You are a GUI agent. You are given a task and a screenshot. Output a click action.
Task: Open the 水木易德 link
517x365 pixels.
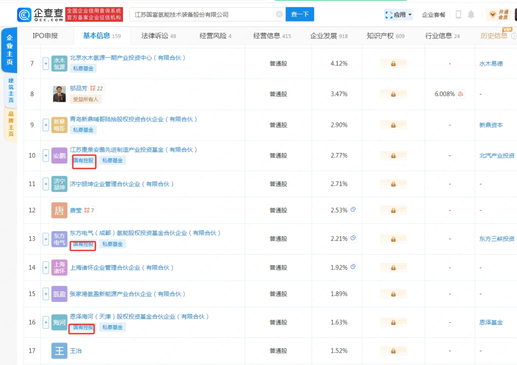click(x=491, y=64)
